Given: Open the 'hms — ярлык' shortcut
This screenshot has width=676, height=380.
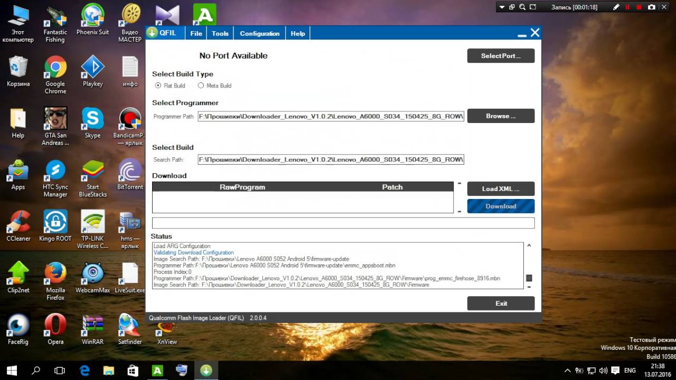Looking at the screenshot, I should pyautogui.click(x=130, y=231).
